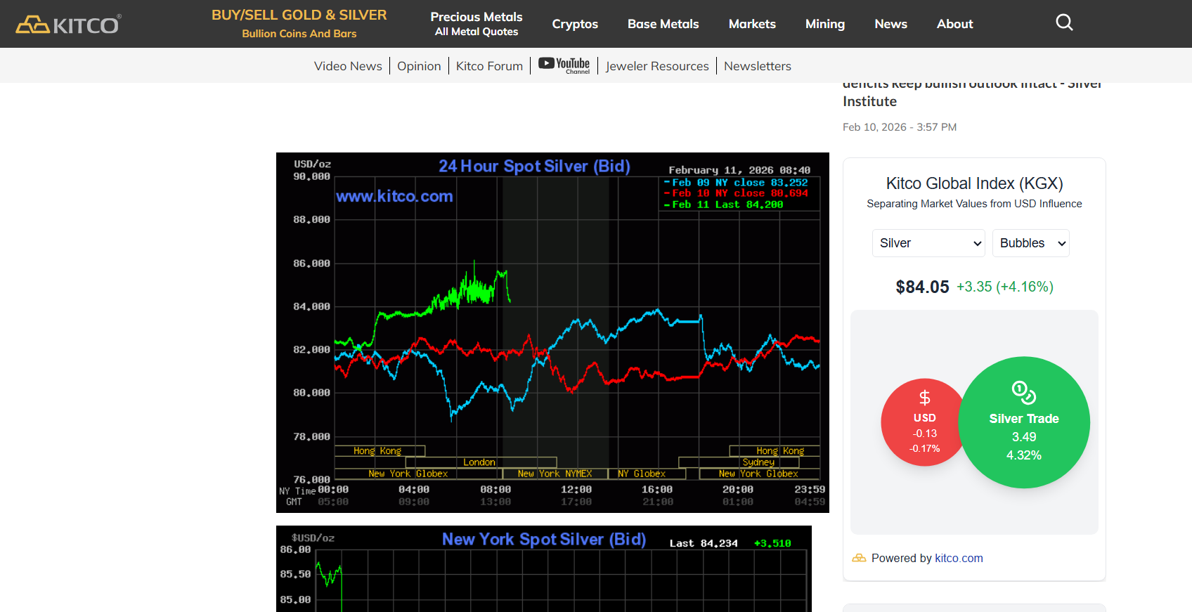
Task: Open the Newsletters page
Action: click(758, 66)
